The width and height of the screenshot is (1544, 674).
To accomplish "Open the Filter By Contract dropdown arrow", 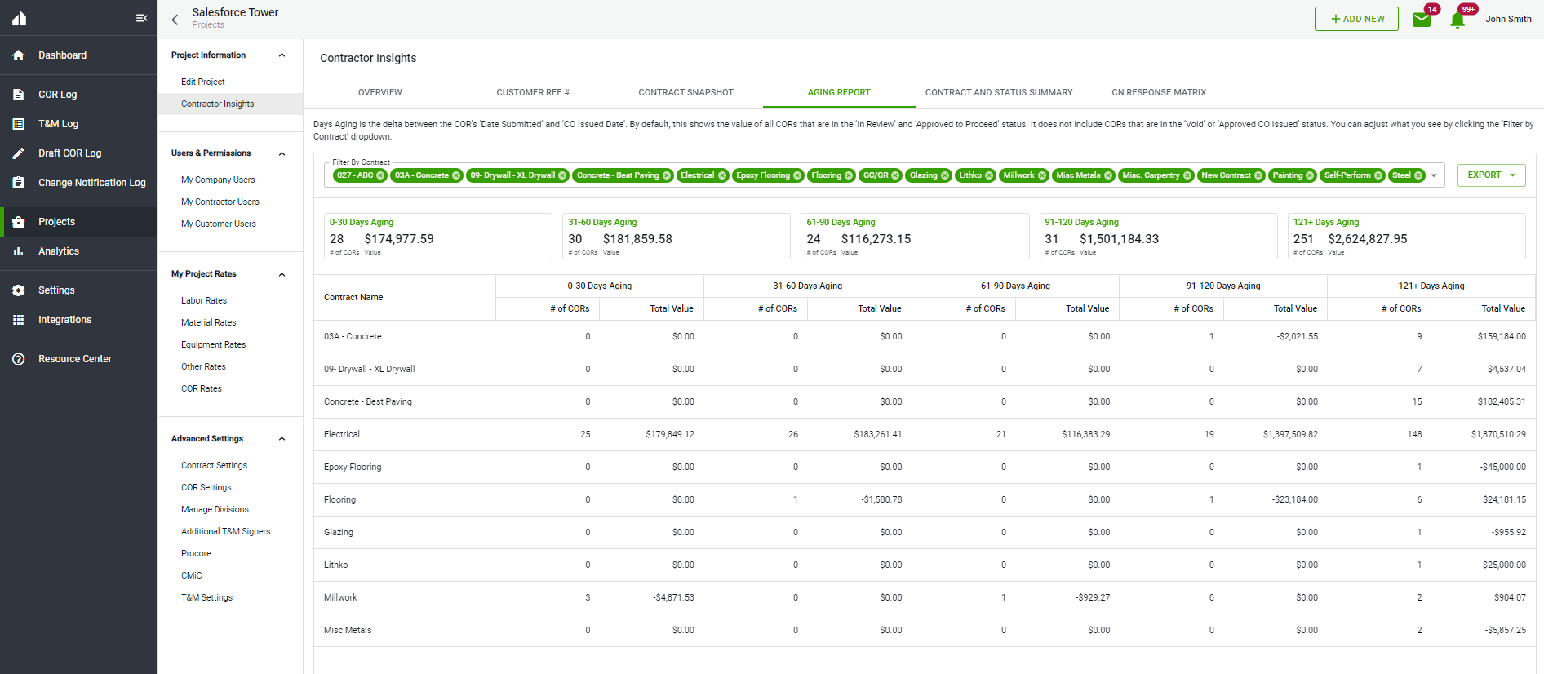I will pyautogui.click(x=1434, y=175).
